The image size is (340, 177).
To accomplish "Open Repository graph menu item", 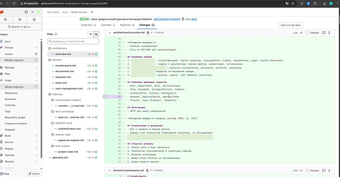I will pos(15,117).
